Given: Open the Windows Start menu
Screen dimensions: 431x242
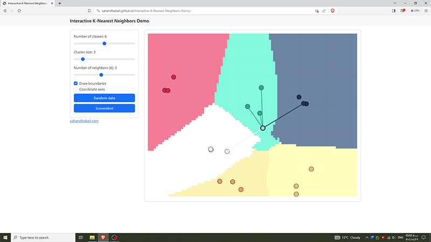Looking at the screenshot, I should tap(5, 237).
